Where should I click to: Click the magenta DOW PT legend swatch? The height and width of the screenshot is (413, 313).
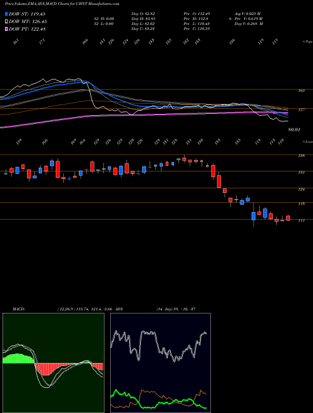(6, 29)
